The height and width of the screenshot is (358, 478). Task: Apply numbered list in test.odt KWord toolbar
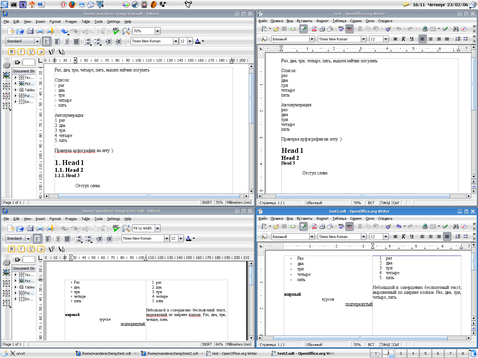point(87,41)
